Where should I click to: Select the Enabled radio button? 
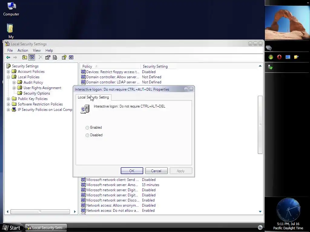pyautogui.click(x=87, y=128)
